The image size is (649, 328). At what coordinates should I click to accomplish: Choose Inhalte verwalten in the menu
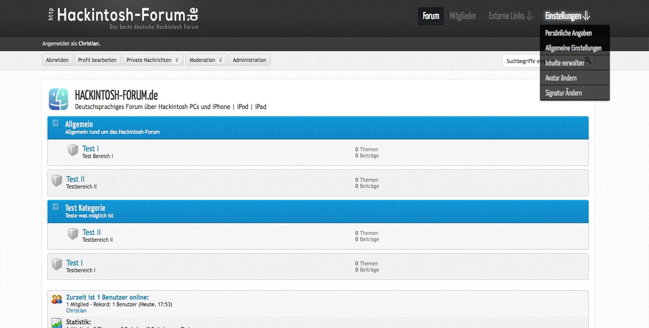click(574, 63)
